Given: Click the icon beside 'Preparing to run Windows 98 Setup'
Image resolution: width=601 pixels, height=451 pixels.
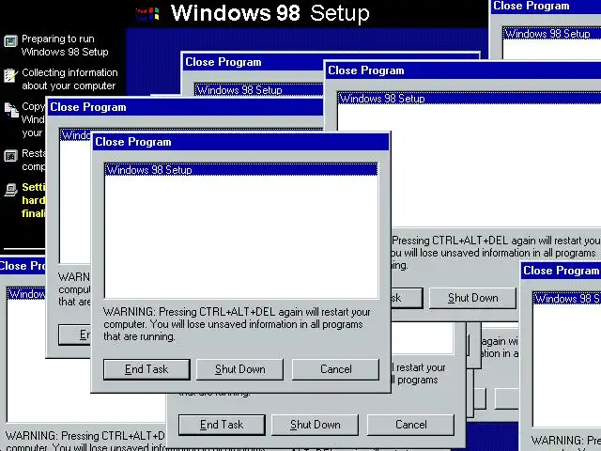Looking at the screenshot, I should click(10, 40).
